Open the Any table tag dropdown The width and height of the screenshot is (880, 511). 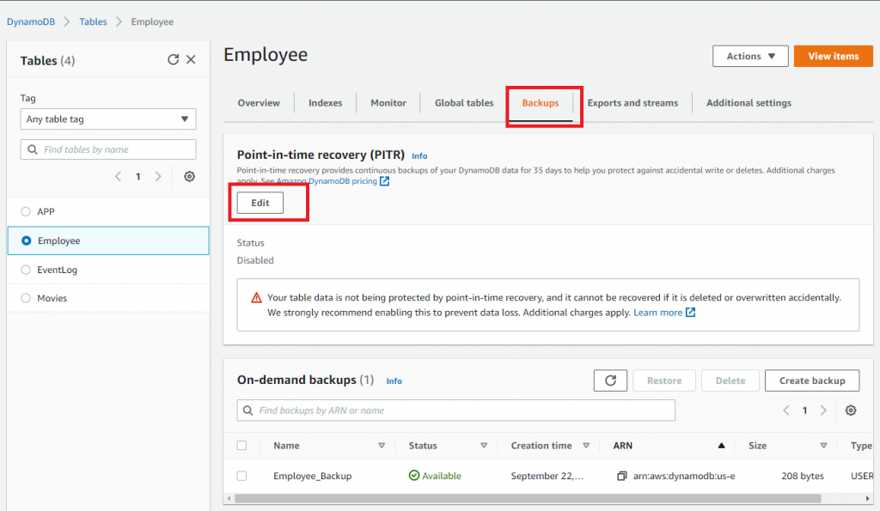[x=108, y=119]
